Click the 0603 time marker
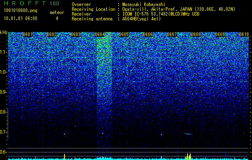 tap(76, 34)
